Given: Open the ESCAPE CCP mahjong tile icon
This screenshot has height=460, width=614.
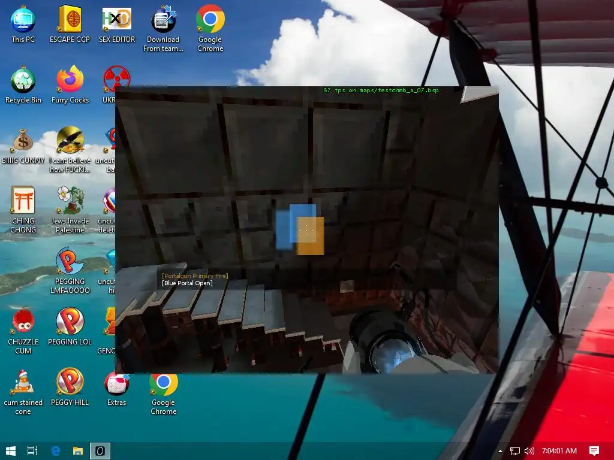Looking at the screenshot, I should 70,24.
